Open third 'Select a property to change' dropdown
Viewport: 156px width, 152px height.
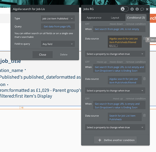(x=115, y=127)
